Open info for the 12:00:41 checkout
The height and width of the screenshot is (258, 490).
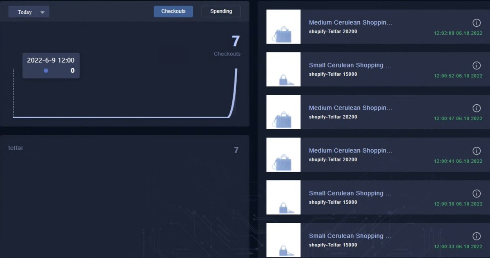(x=476, y=151)
